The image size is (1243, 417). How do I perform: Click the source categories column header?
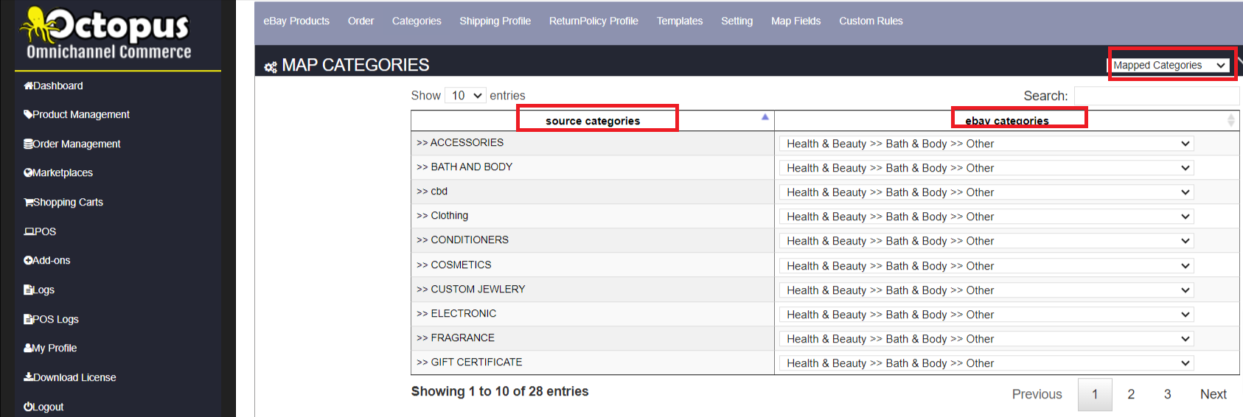[x=593, y=121]
